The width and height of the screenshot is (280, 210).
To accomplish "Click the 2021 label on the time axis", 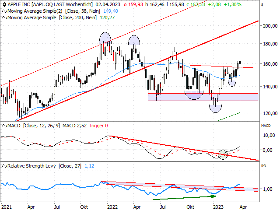I will click(x=7, y=207).
